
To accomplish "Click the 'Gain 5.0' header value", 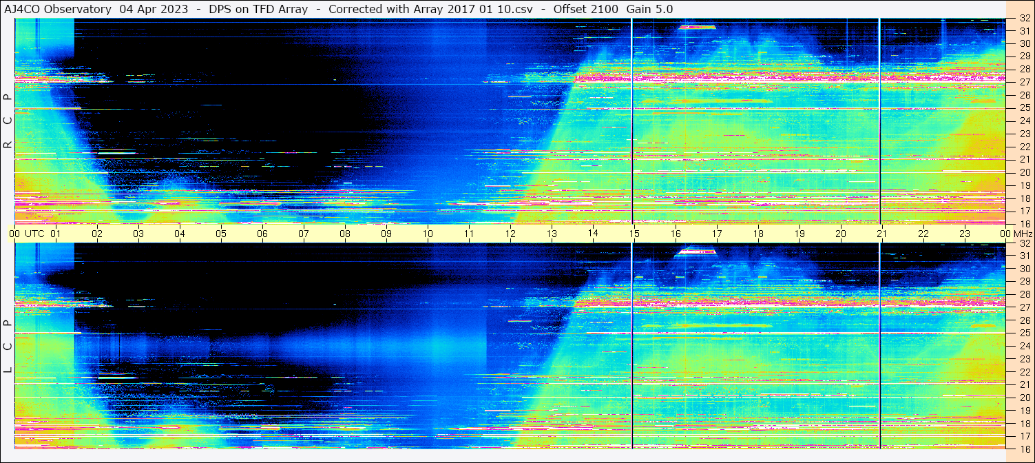I will click(650, 9).
